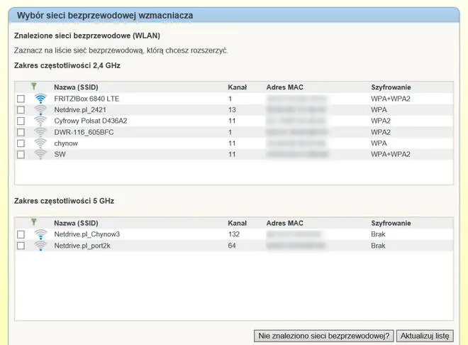
Task: Click the Wi-Fi icon for SW network
Action: coord(40,154)
